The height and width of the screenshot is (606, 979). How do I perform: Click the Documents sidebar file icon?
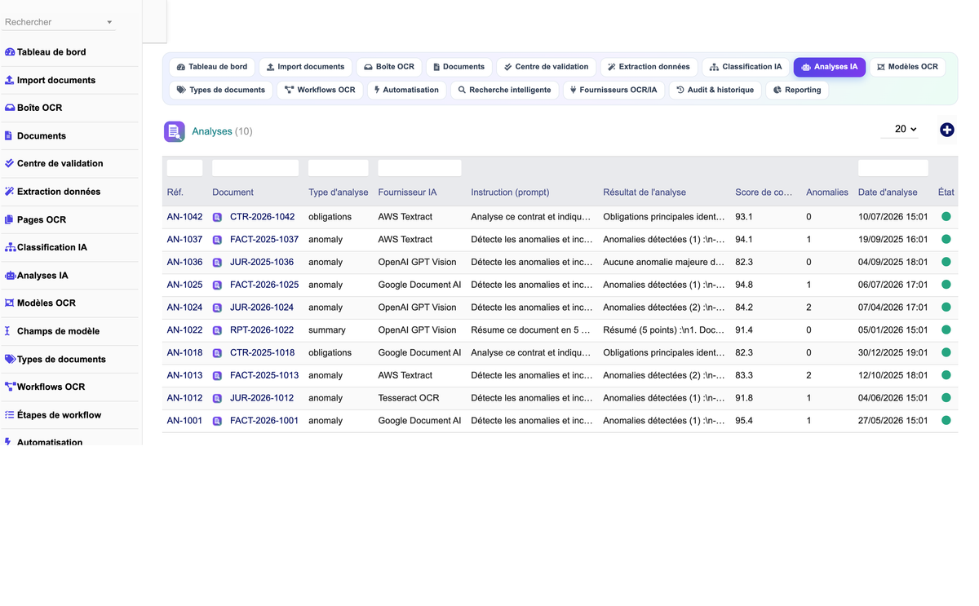click(x=9, y=135)
